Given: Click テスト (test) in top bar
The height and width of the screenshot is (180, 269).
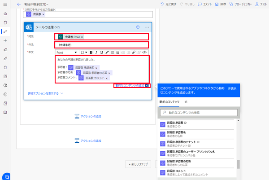Looking at the screenshot, I should [261, 4].
